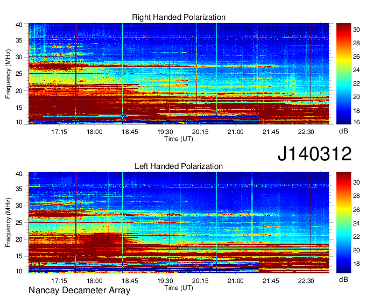Click 18 dB value on right-handed colorbar
This screenshot has height=297, width=366.
[356, 111]
